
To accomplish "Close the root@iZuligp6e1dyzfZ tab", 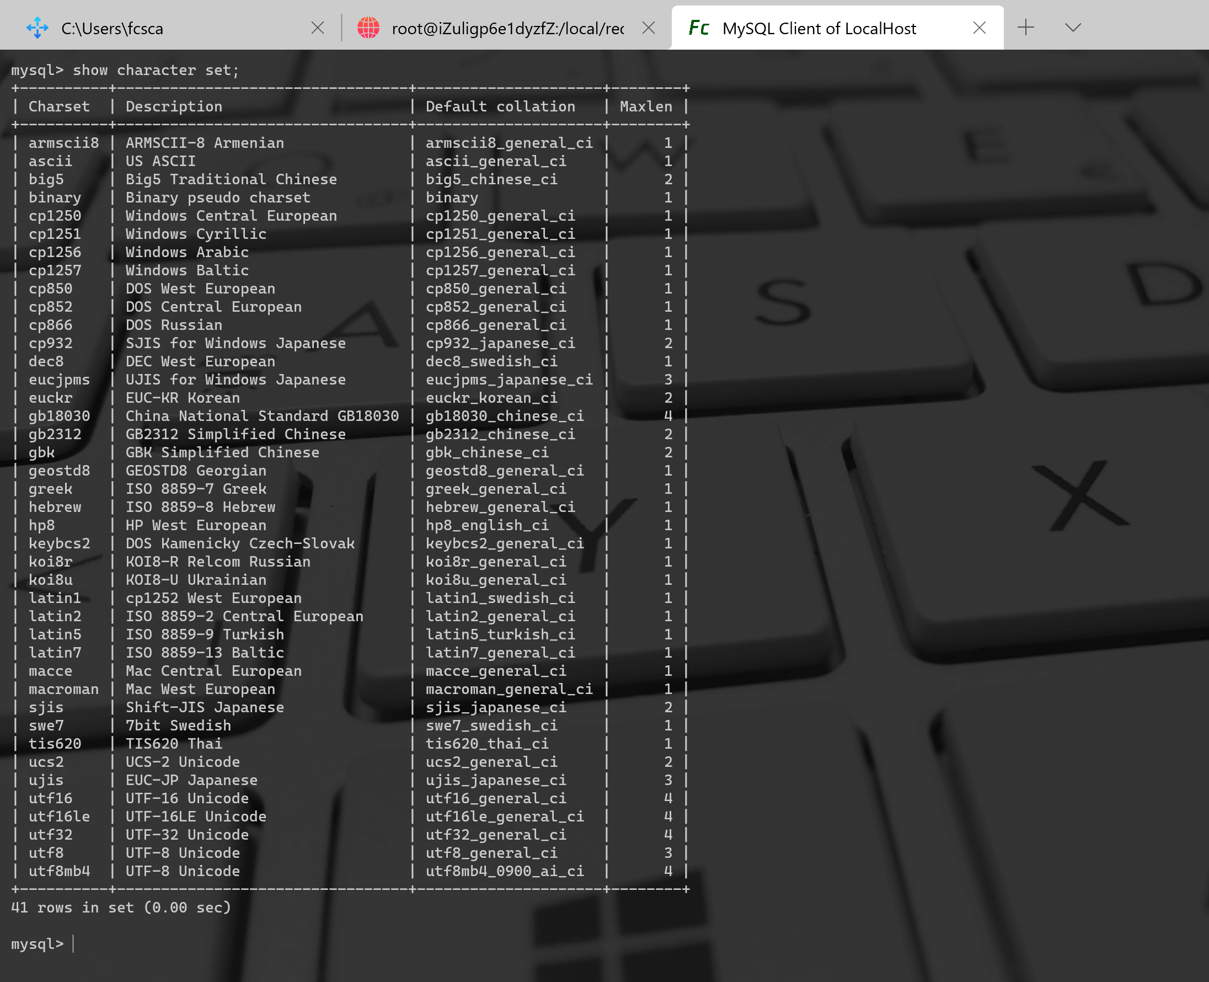I will coord(649,28).
